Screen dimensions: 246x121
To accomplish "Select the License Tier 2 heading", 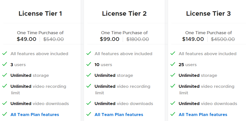I will click(124, 13).
